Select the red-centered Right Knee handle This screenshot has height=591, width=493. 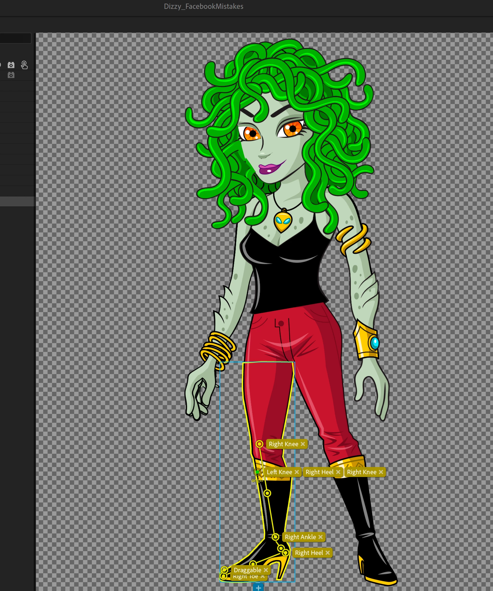(260, 444)
